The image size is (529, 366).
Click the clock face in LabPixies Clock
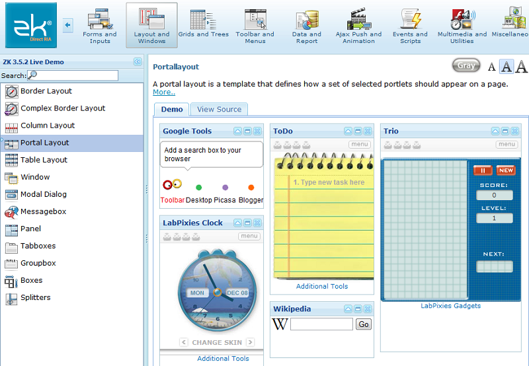tap(218, 292)
